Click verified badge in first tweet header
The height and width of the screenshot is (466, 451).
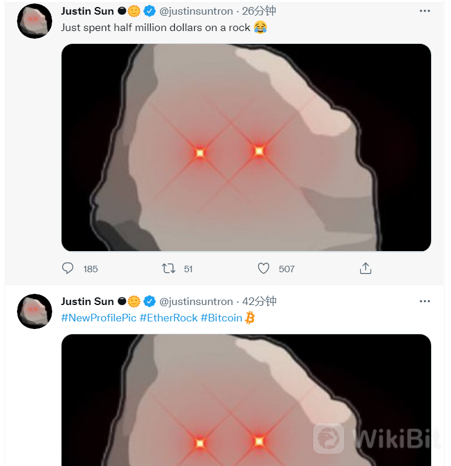(x=150, y=11)
